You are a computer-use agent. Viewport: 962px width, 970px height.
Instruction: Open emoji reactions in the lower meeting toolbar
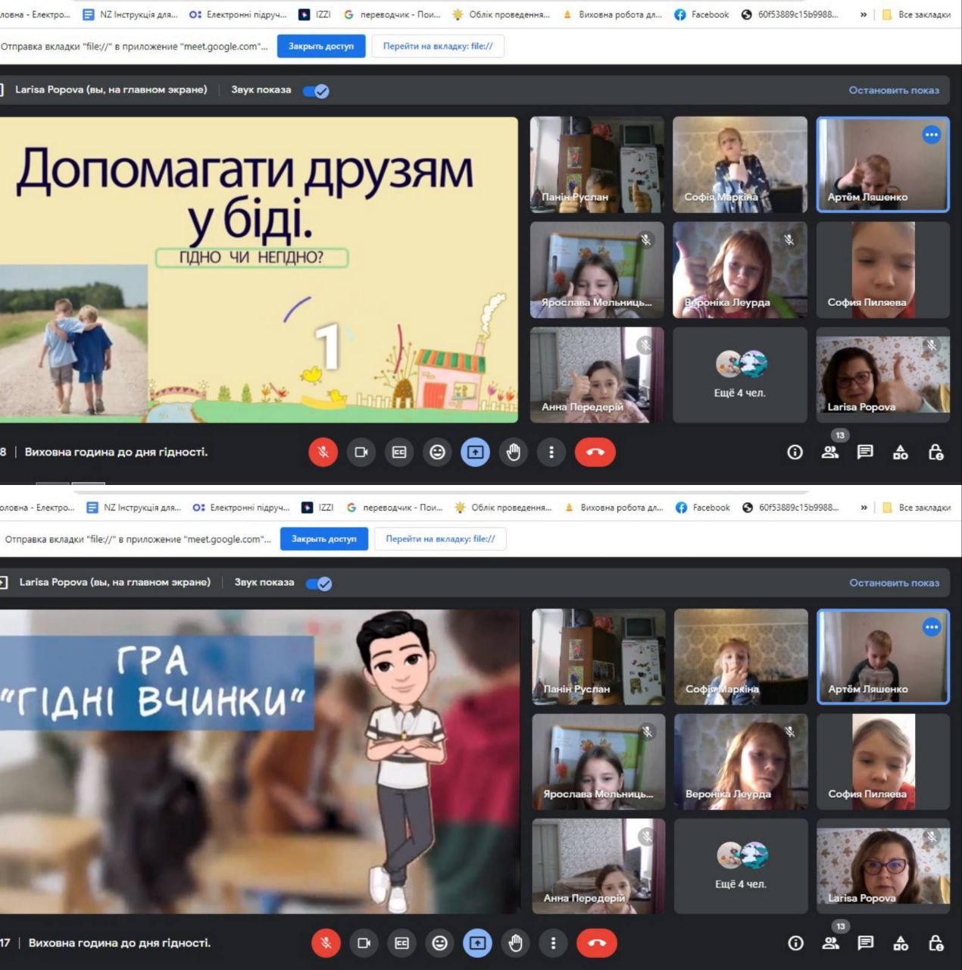(x=439, y=943)
